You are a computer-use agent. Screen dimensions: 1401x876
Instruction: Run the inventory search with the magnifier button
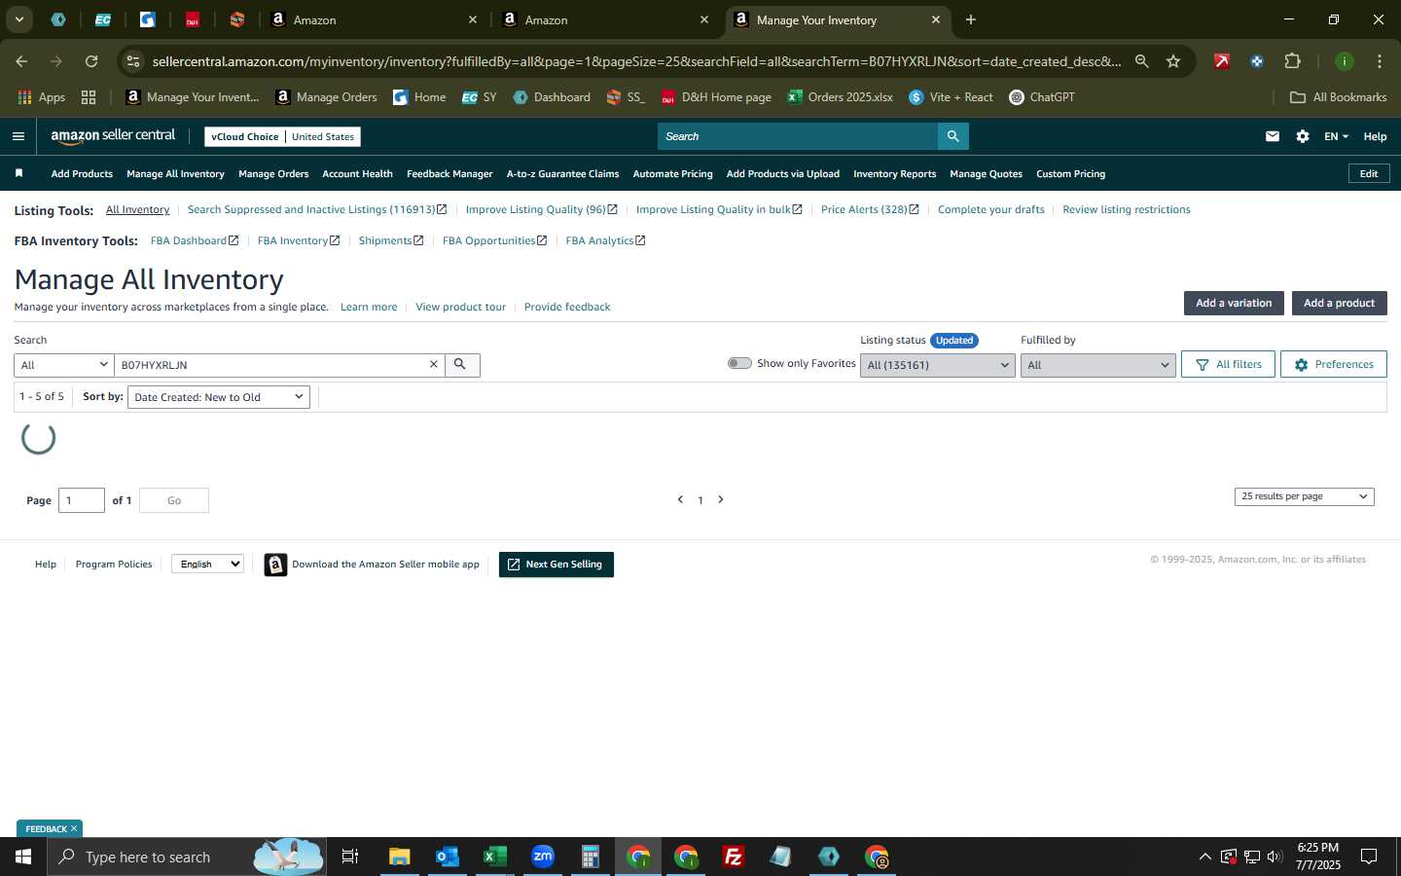tap(462, 364)
